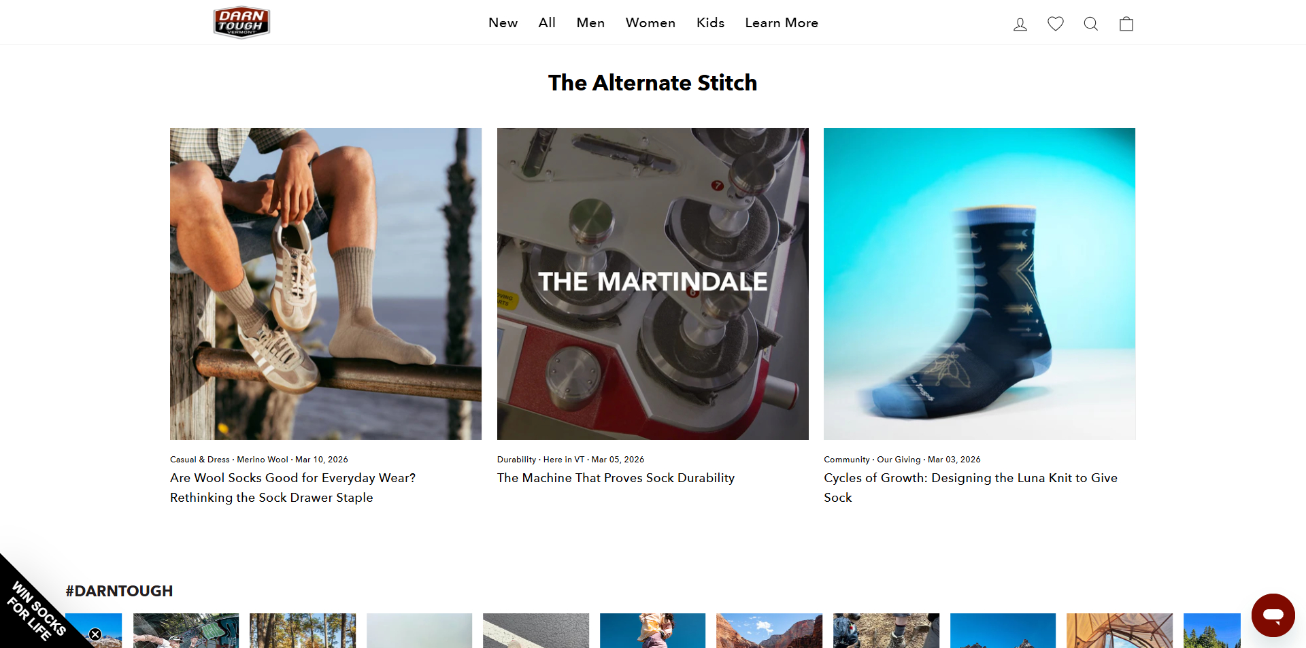Open the wool socks everyday wear article
The height and width of the screenshot is (648, 1306).
pos(292,488)
